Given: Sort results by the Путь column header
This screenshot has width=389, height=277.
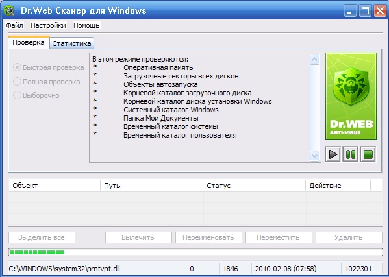Looking at the screenshot, I should click(x=151, y=186).
